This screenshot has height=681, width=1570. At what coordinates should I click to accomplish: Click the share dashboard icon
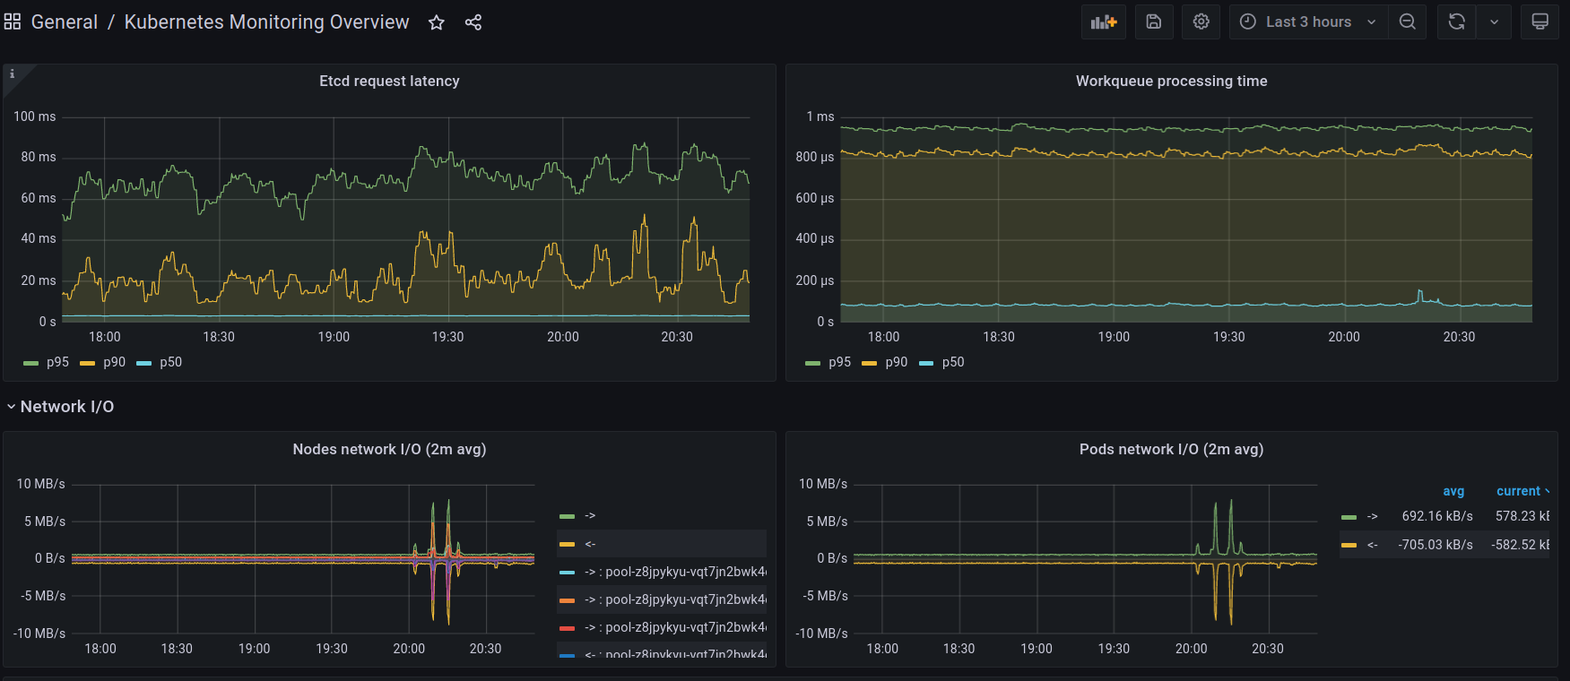tap(473, 22)
